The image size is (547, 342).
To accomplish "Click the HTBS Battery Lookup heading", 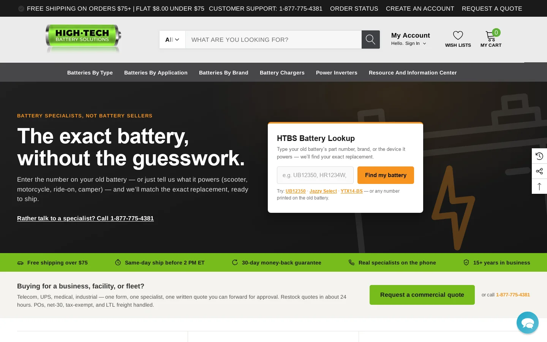I will (x=316, y=138).
